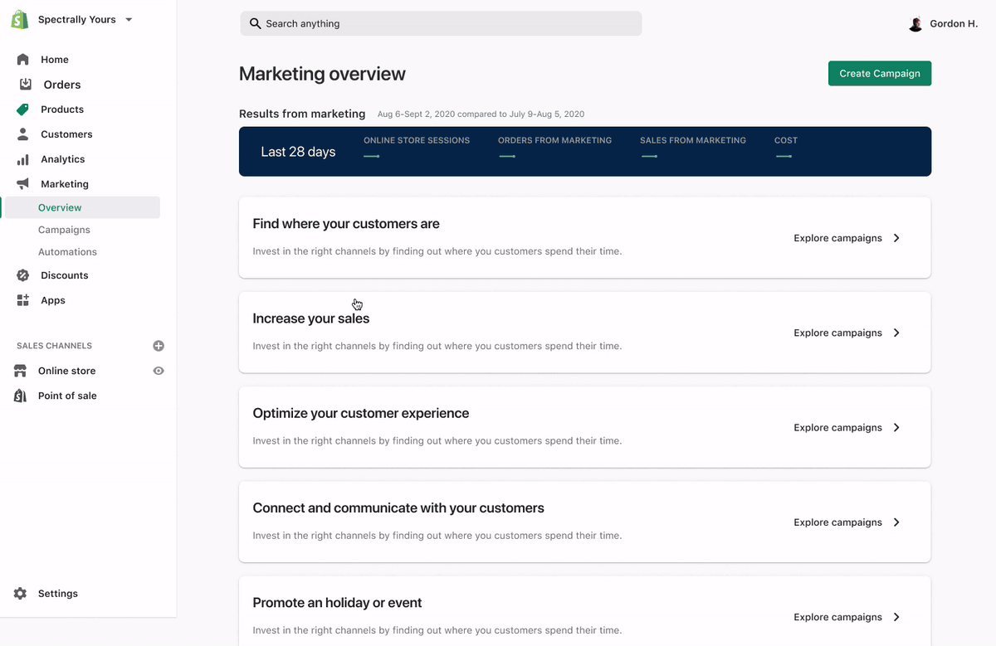The height and width of the screenshot is (646, 996).
Task: Click the Search anything field
Action: coord(441,23)
